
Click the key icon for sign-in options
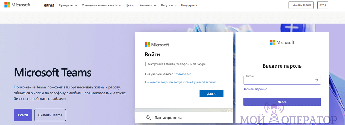point(148,117)
